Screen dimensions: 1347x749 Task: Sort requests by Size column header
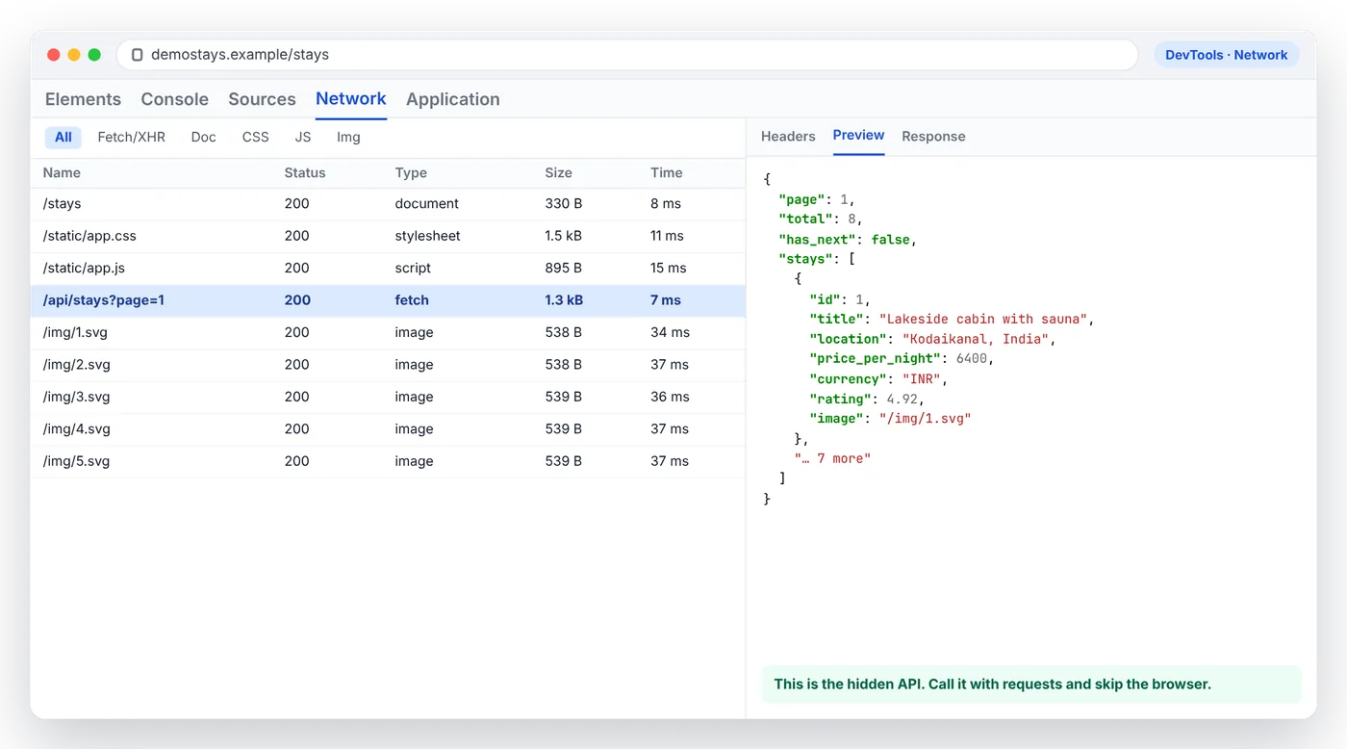tap(558, 173)
